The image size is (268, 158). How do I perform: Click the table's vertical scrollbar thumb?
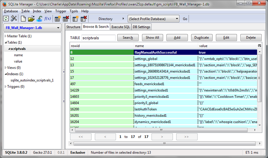[260, 78]
